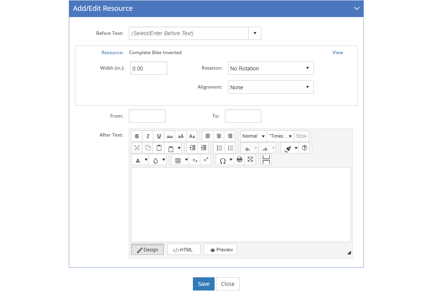433x299 pixels.
Task: Insert page break icon
Action: (x=266, y=160)
